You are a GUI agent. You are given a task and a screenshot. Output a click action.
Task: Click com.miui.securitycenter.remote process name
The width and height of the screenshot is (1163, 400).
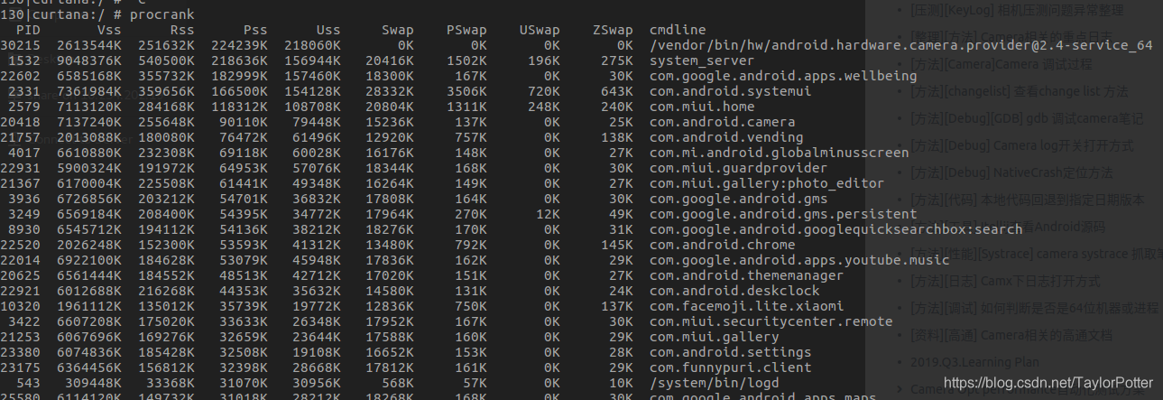771,321
